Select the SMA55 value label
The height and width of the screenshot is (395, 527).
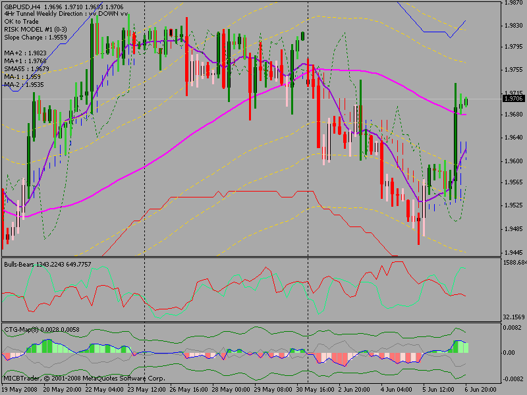[x=26, y=68]
